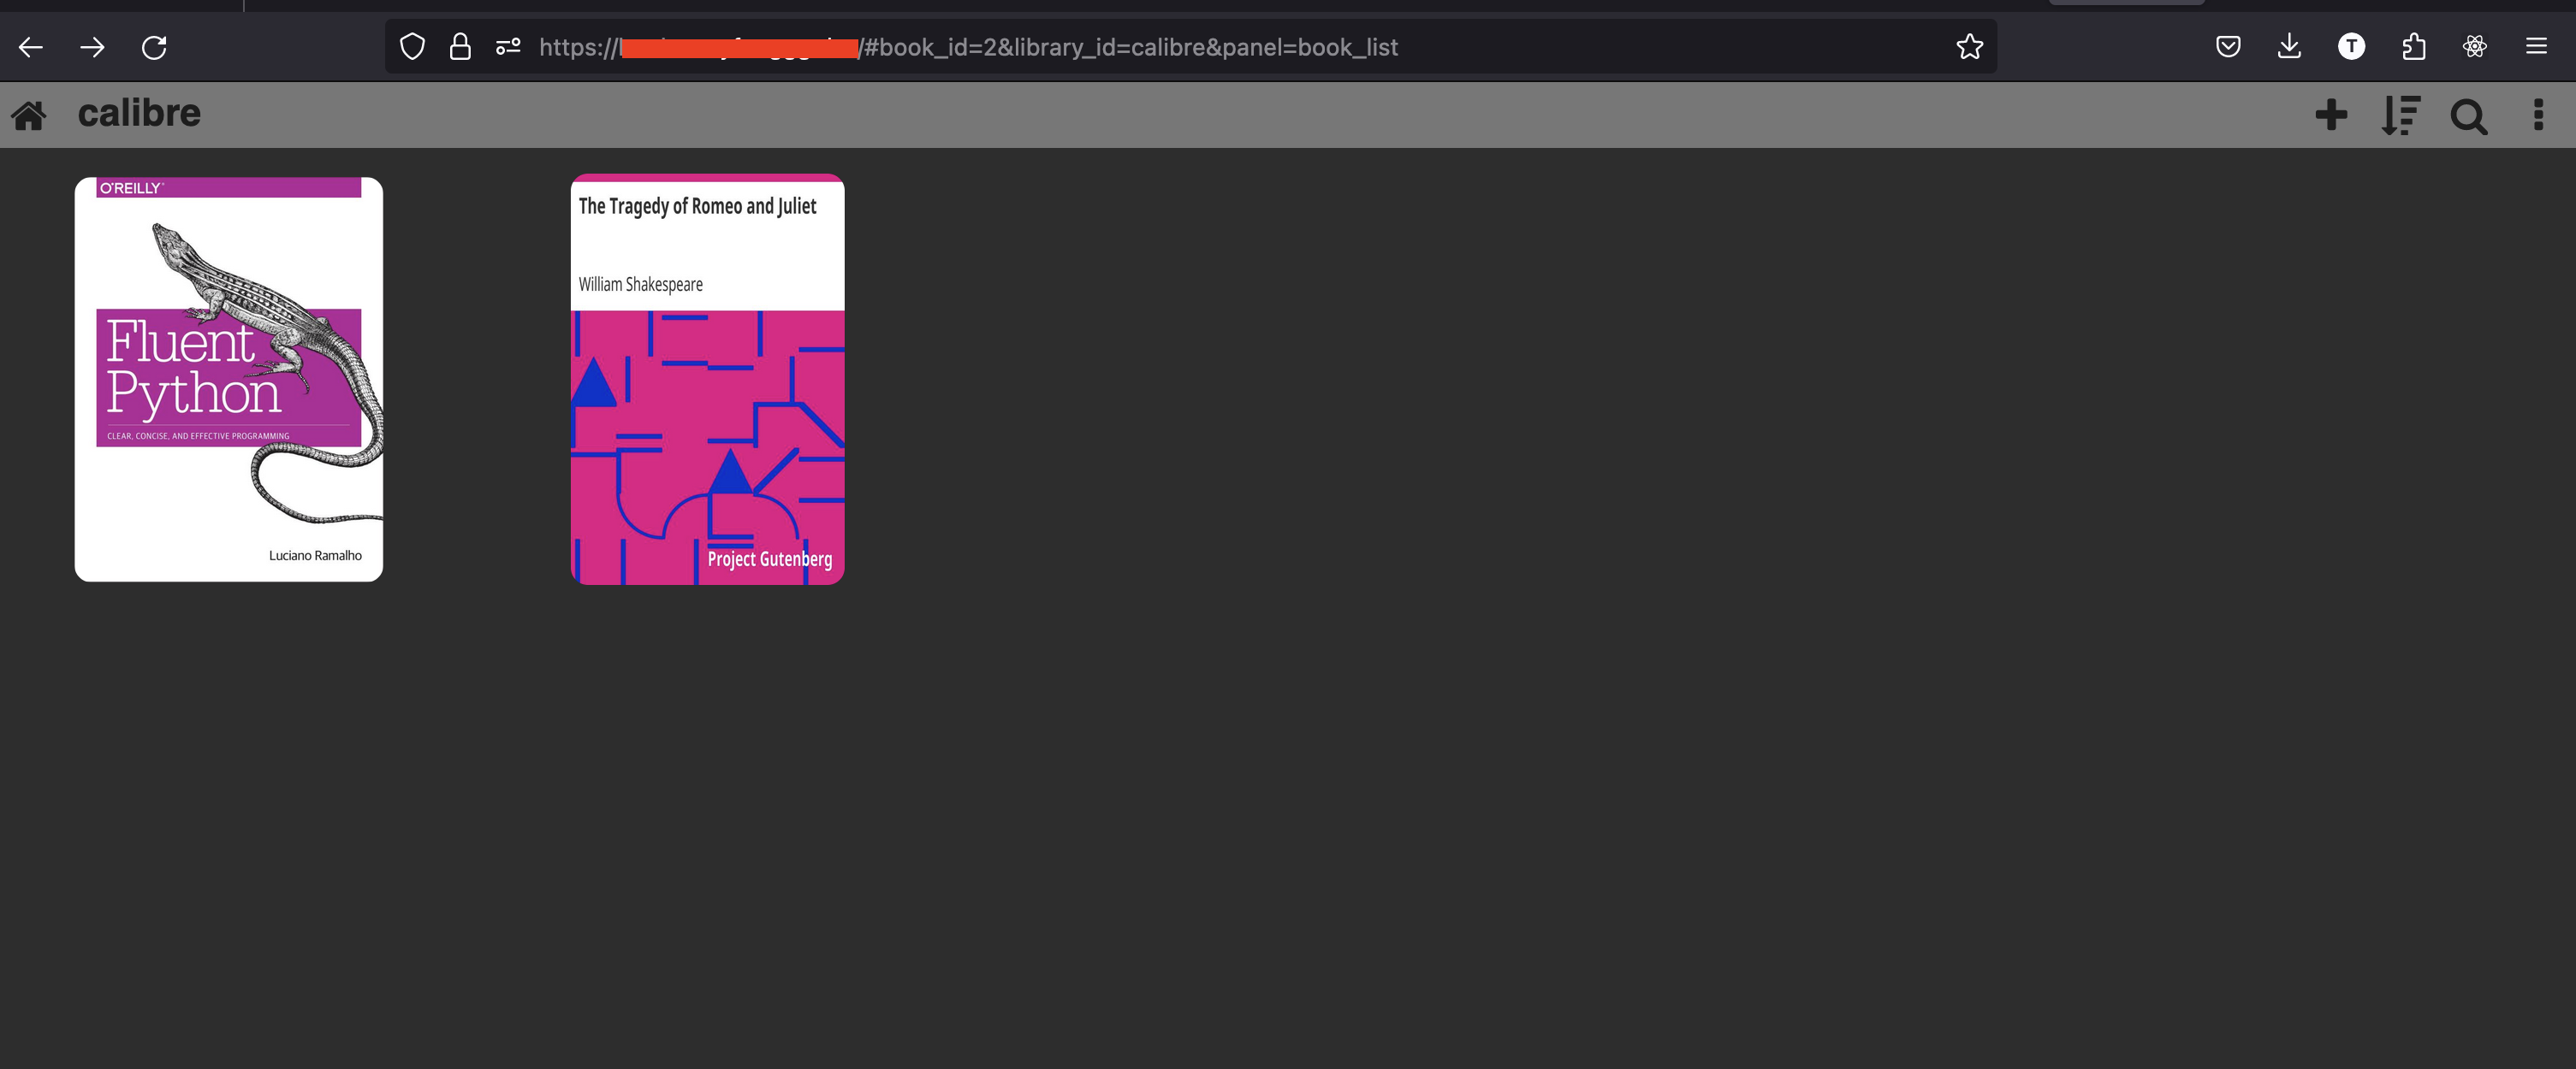Open the Fluent Python book cover
This screenshot has height=1069, width=2576.
pos(229,380)
